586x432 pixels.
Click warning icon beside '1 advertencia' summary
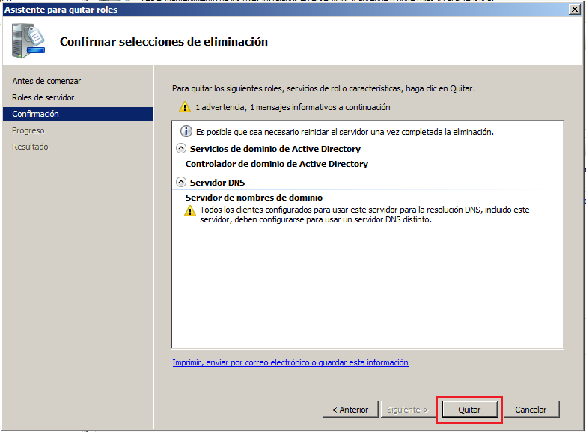point(184,107)
